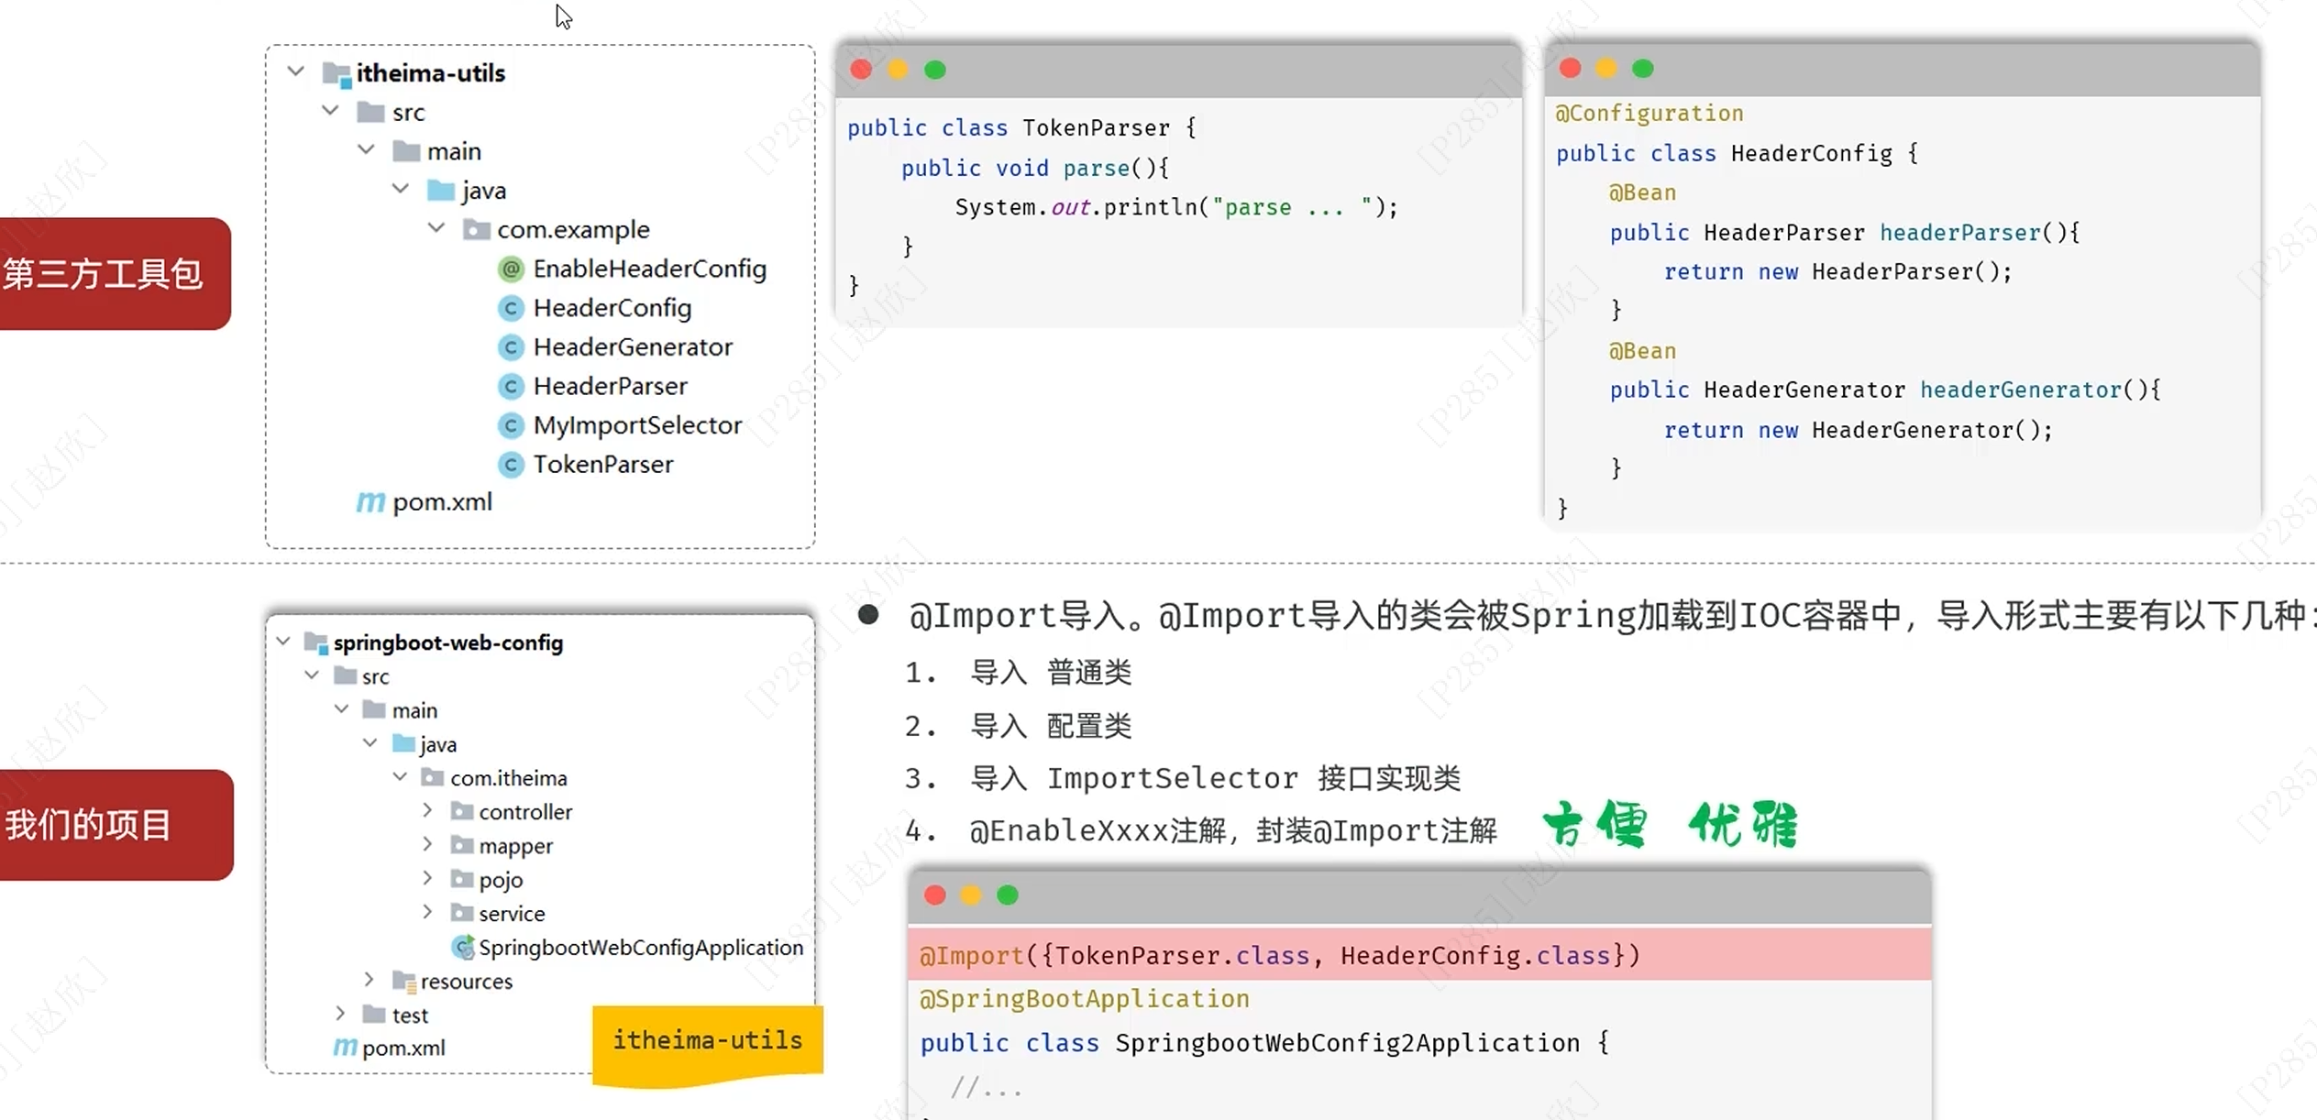
Task: Click the resources folder icon
Action: [404, 982]
